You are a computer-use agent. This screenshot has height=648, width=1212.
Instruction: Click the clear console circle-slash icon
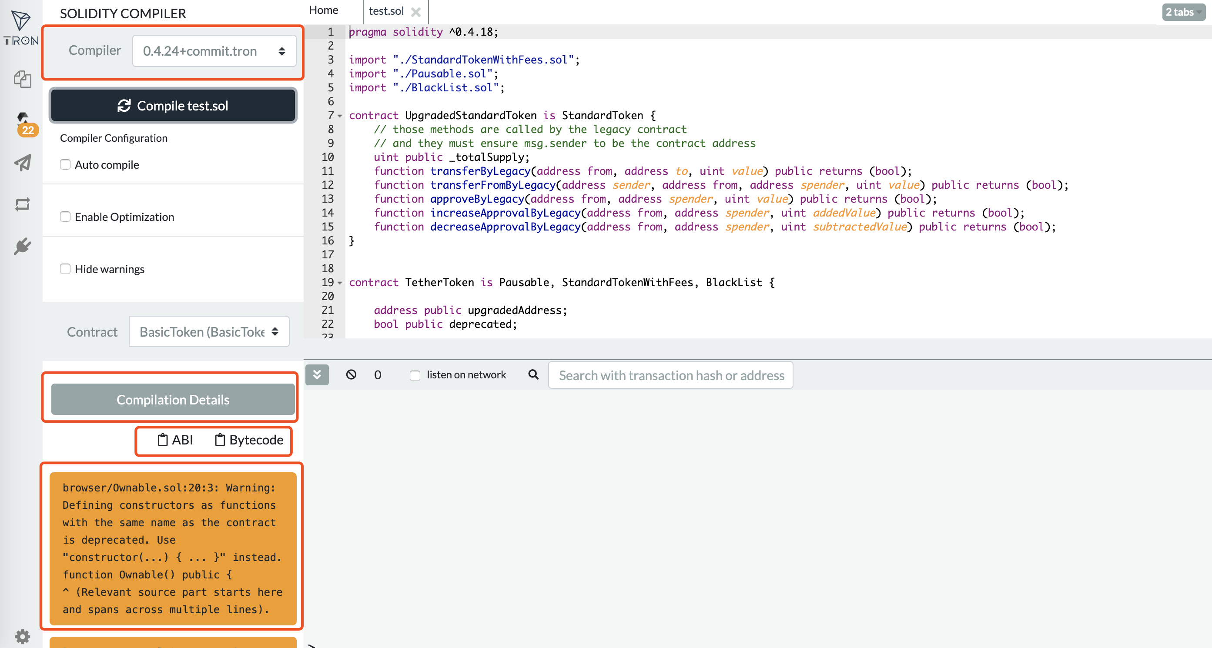click(x=351, y=374)
